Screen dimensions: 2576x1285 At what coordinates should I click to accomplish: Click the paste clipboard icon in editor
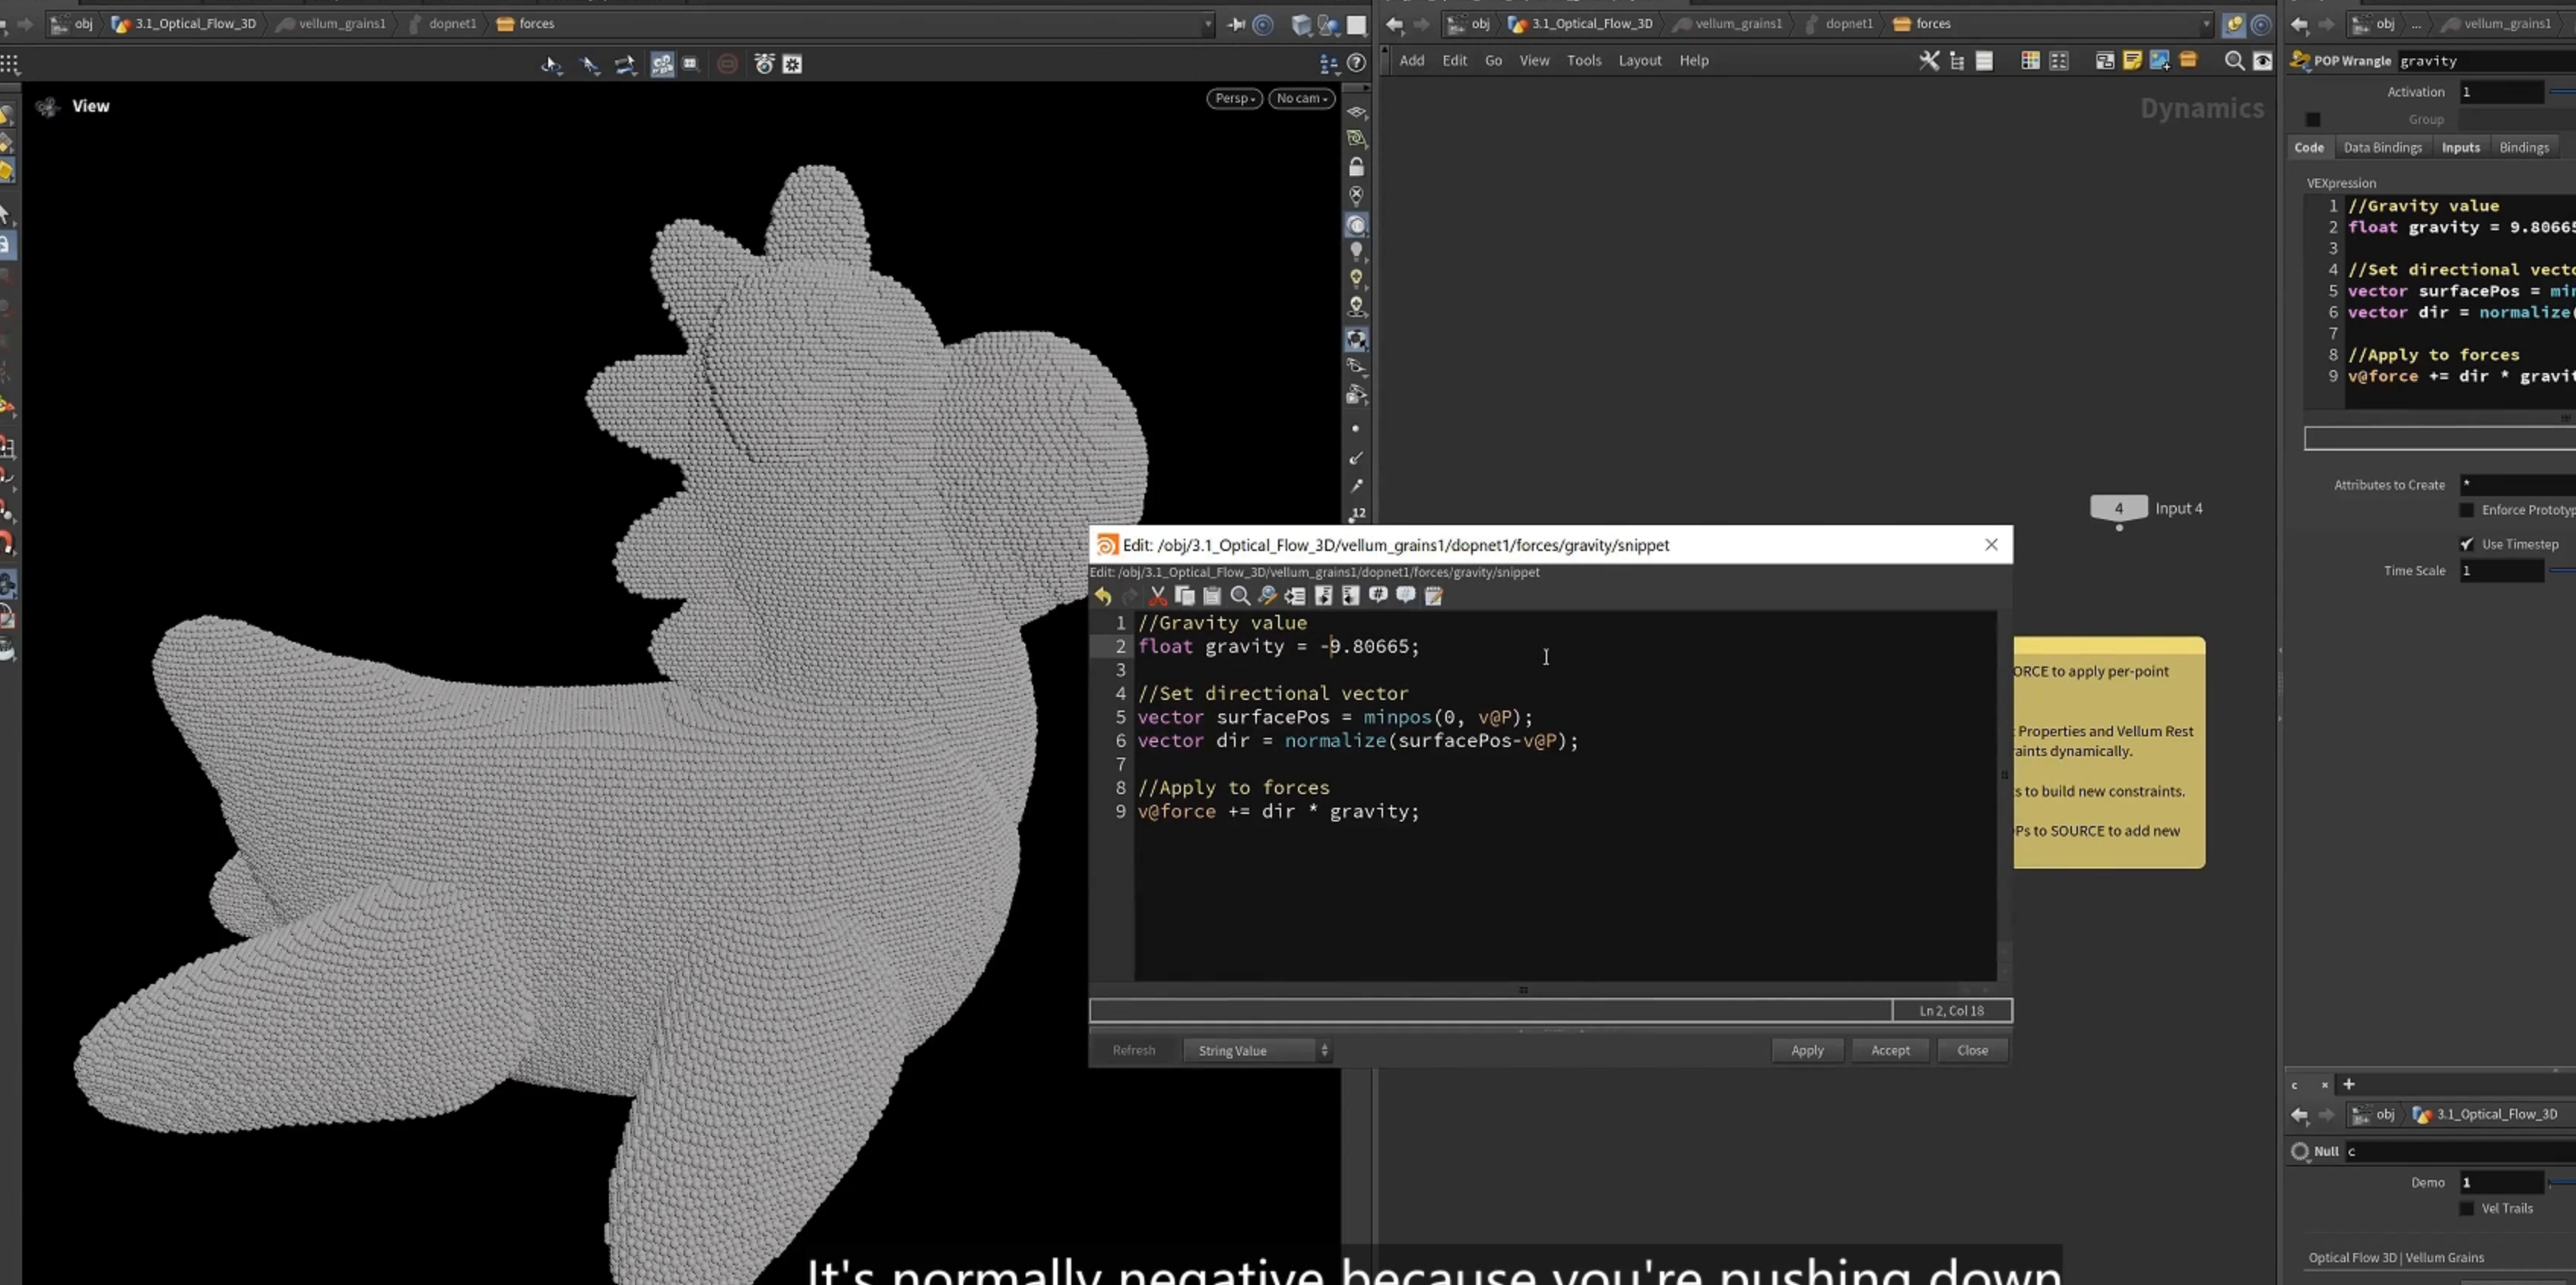tap(1212, 597)
